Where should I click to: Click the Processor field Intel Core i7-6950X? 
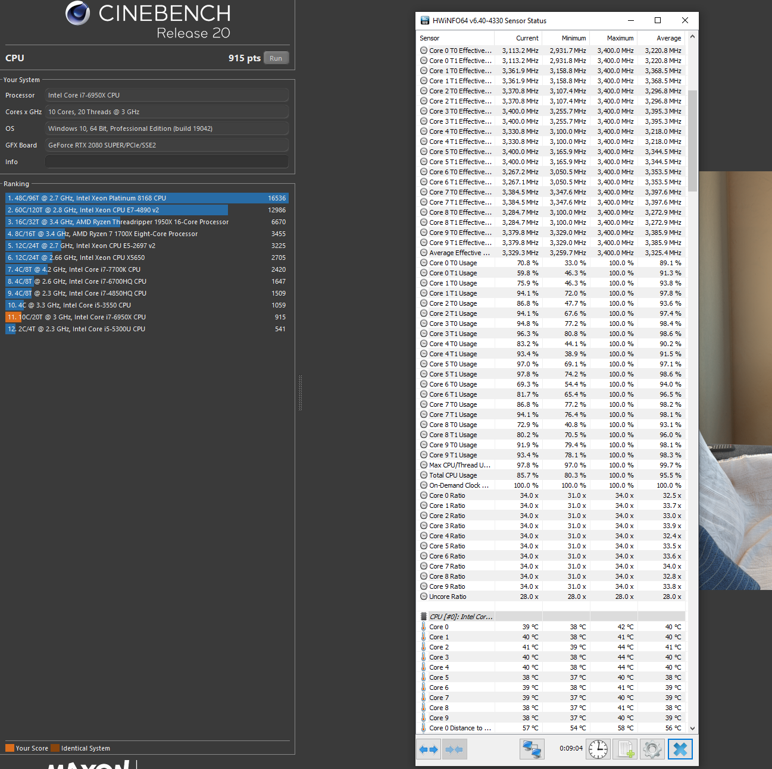pos(167,95)
